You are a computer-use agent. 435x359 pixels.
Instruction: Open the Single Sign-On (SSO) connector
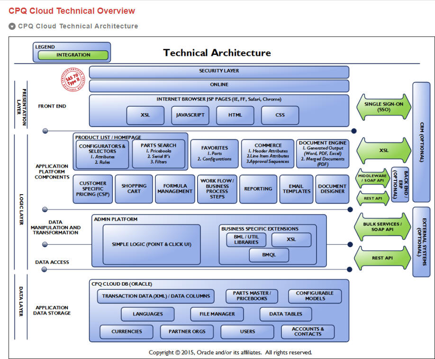(384, 107)
